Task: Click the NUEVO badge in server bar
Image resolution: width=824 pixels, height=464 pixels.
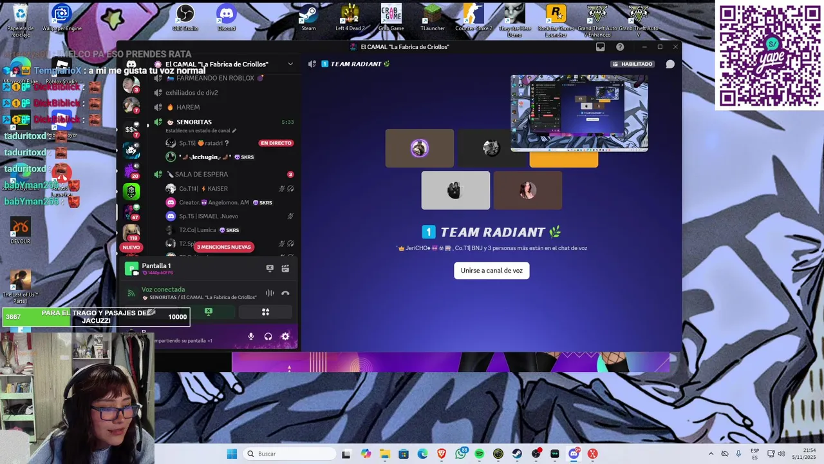Action: (x=131, y=247)
